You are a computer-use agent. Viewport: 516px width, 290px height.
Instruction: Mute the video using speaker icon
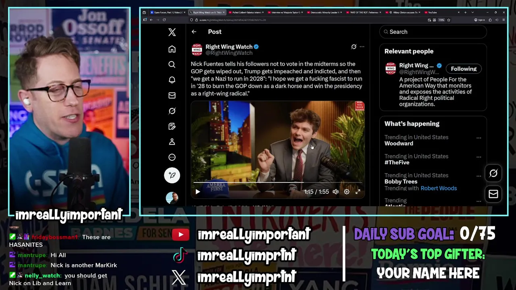(x=336, y=192)
